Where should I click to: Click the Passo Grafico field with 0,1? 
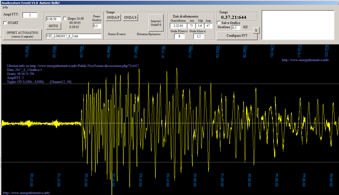pyautogui.click(x=97, y=26)
